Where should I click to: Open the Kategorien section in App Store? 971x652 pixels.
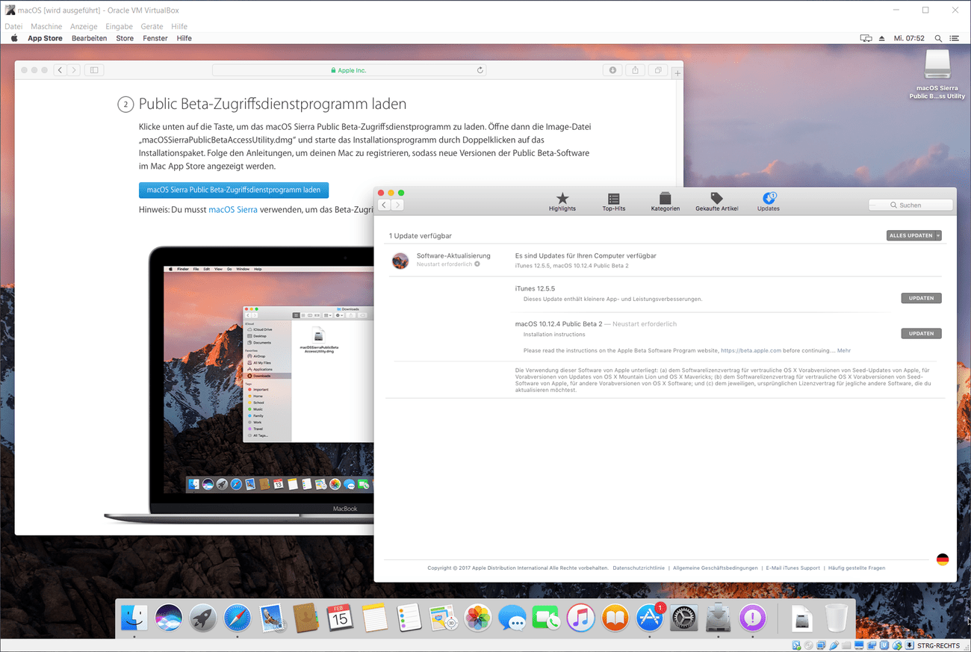[665, 202]
